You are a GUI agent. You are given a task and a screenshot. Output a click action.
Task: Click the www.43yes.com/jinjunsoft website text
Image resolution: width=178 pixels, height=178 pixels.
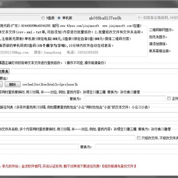tap(80, 26)
